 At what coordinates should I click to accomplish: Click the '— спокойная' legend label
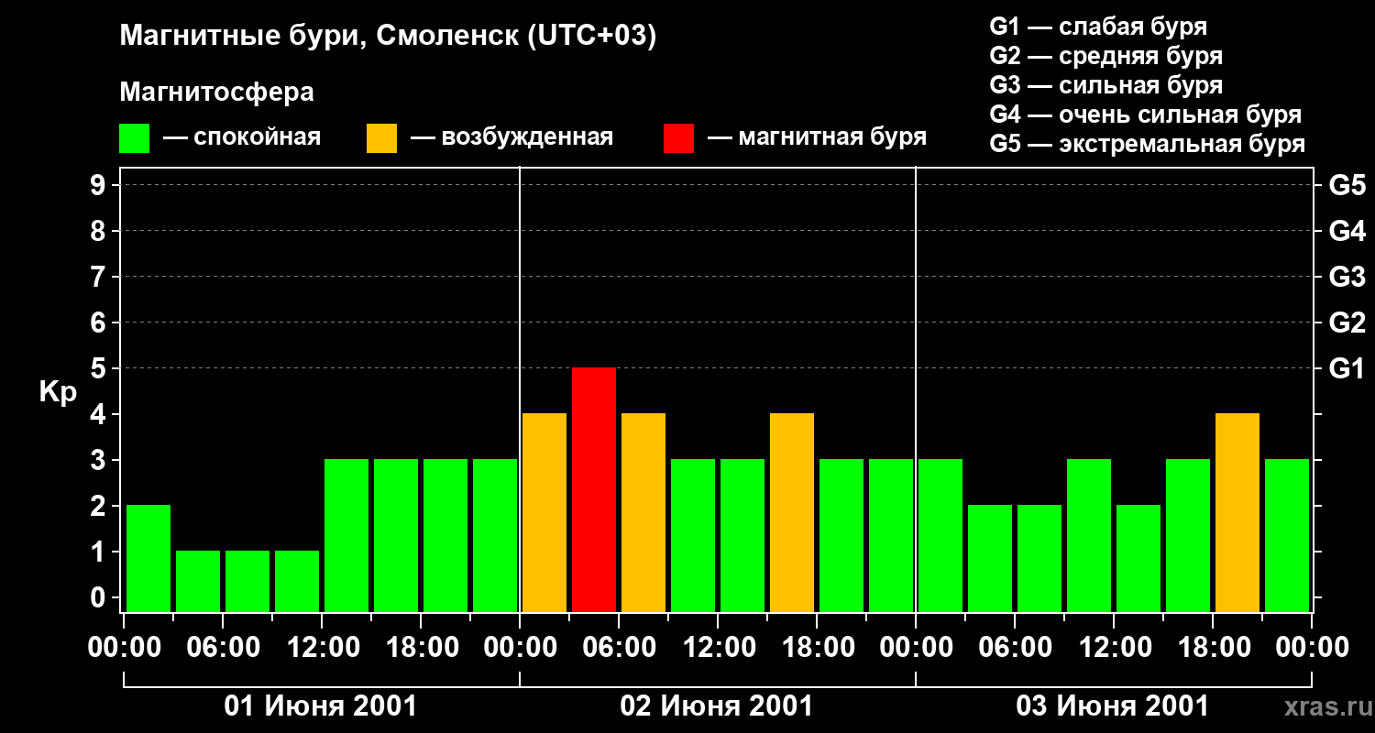click(x=242, y=138)
